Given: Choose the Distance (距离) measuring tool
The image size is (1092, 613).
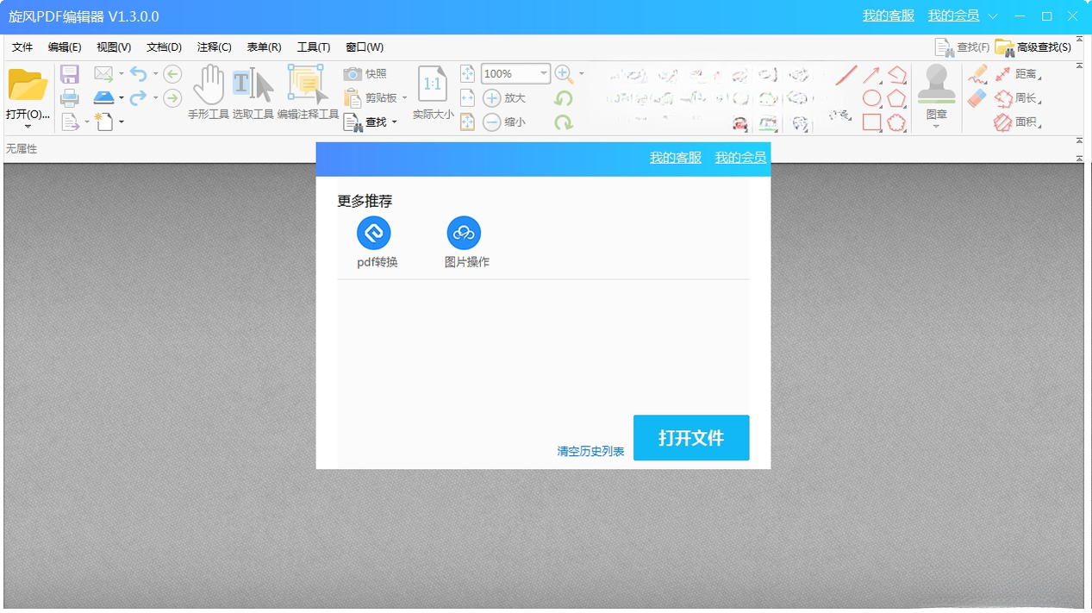Looking at the screenshot, I should [1018, 74].
